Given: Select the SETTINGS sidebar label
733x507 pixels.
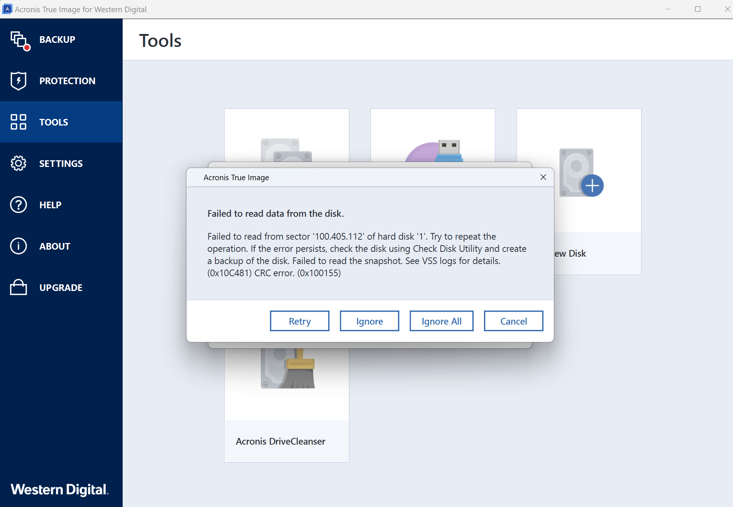Looking at the screenshot, I should click(x=61, y=164).
